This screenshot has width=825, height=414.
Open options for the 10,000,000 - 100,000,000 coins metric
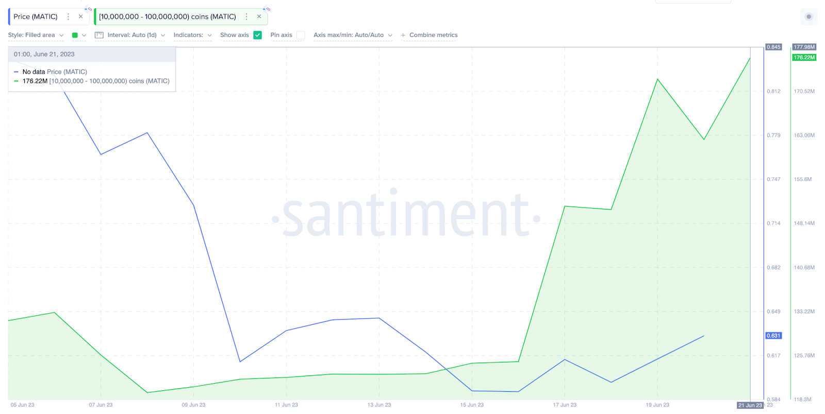coord(246,16)
